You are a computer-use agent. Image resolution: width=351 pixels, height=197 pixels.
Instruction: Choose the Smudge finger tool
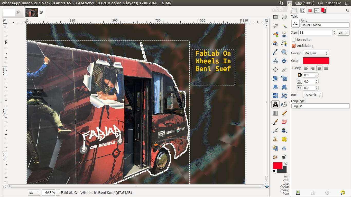(275, 157)
